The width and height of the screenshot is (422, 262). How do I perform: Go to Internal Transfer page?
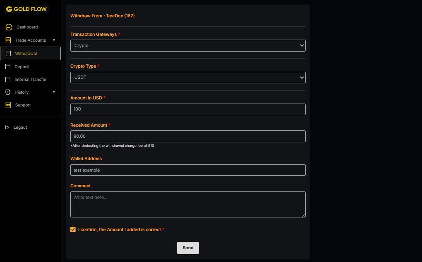point(31,80)
